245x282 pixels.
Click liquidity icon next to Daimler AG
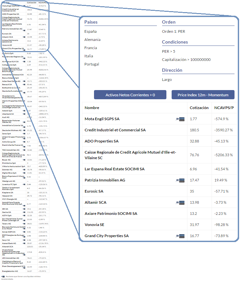click(24, 170)
